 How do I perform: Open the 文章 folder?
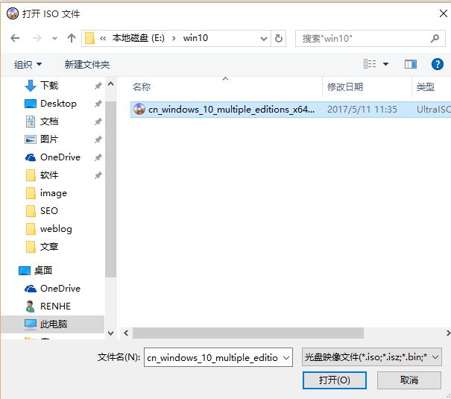pos(49,247)
